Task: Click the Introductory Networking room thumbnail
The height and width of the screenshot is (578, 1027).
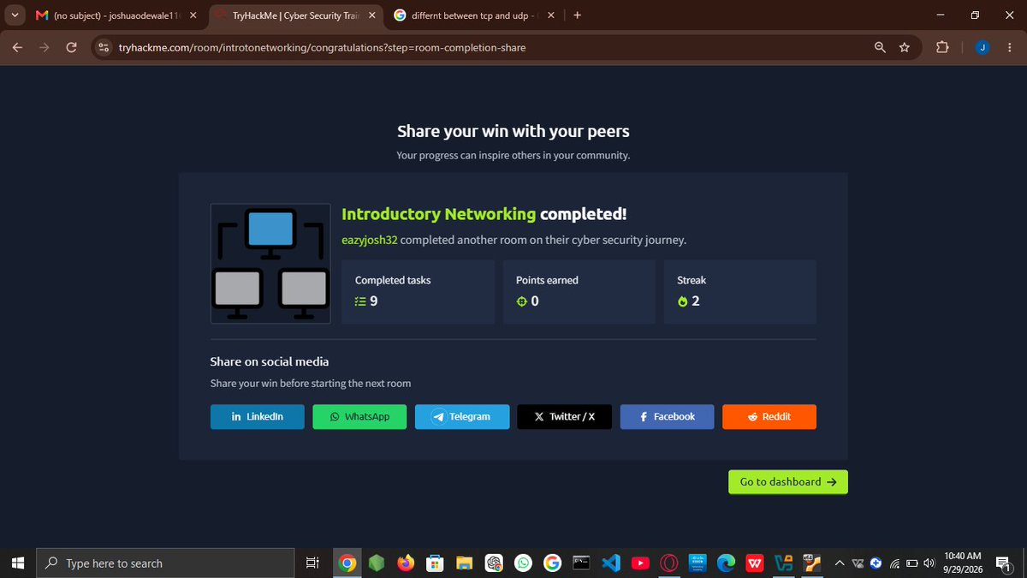Action: point(270,264)
